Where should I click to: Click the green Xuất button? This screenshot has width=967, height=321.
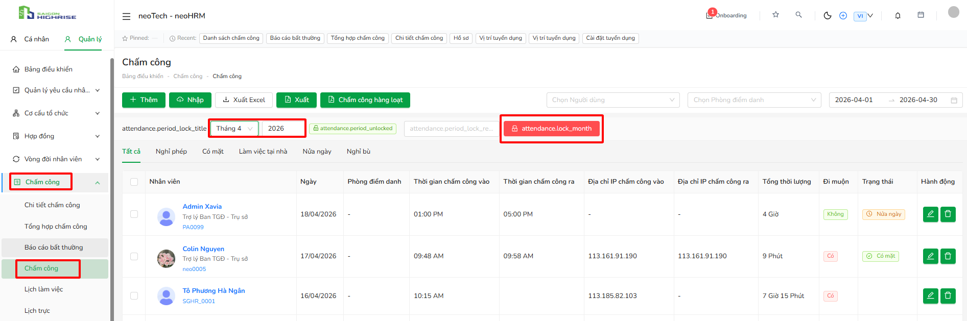(296, 100)
